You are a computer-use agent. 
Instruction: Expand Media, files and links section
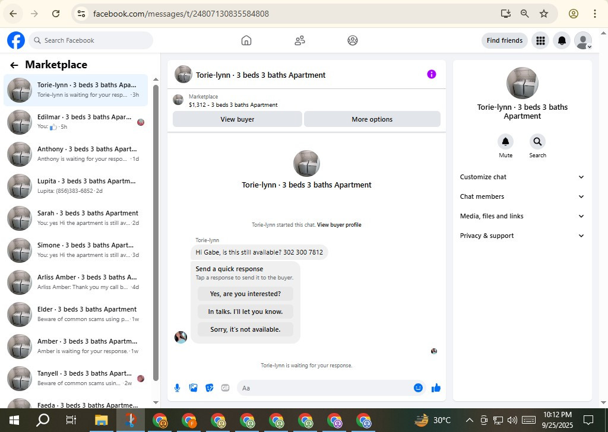point(522,216)
